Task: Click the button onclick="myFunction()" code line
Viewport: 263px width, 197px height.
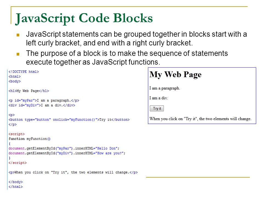Action: click(69, 120)
